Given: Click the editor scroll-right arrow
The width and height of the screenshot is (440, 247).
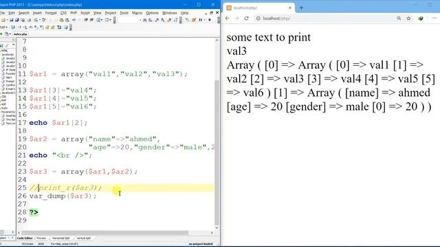Looking at the screenshot, I should (212, 233).
